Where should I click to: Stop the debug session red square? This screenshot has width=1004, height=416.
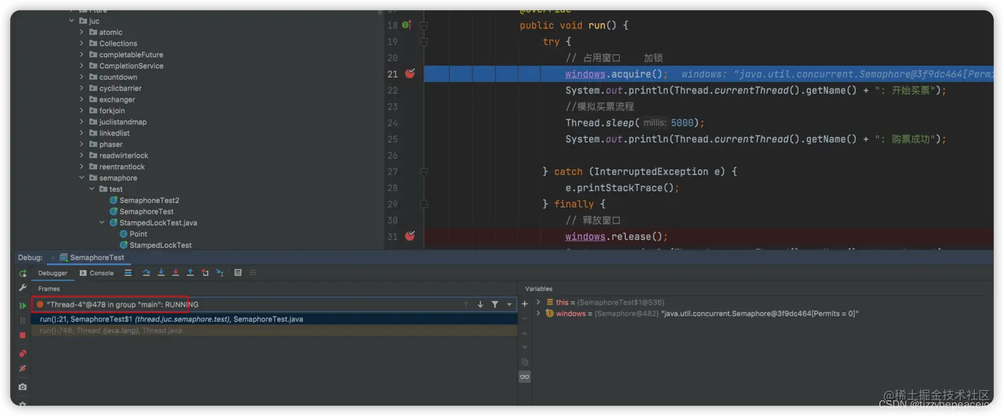23,336
